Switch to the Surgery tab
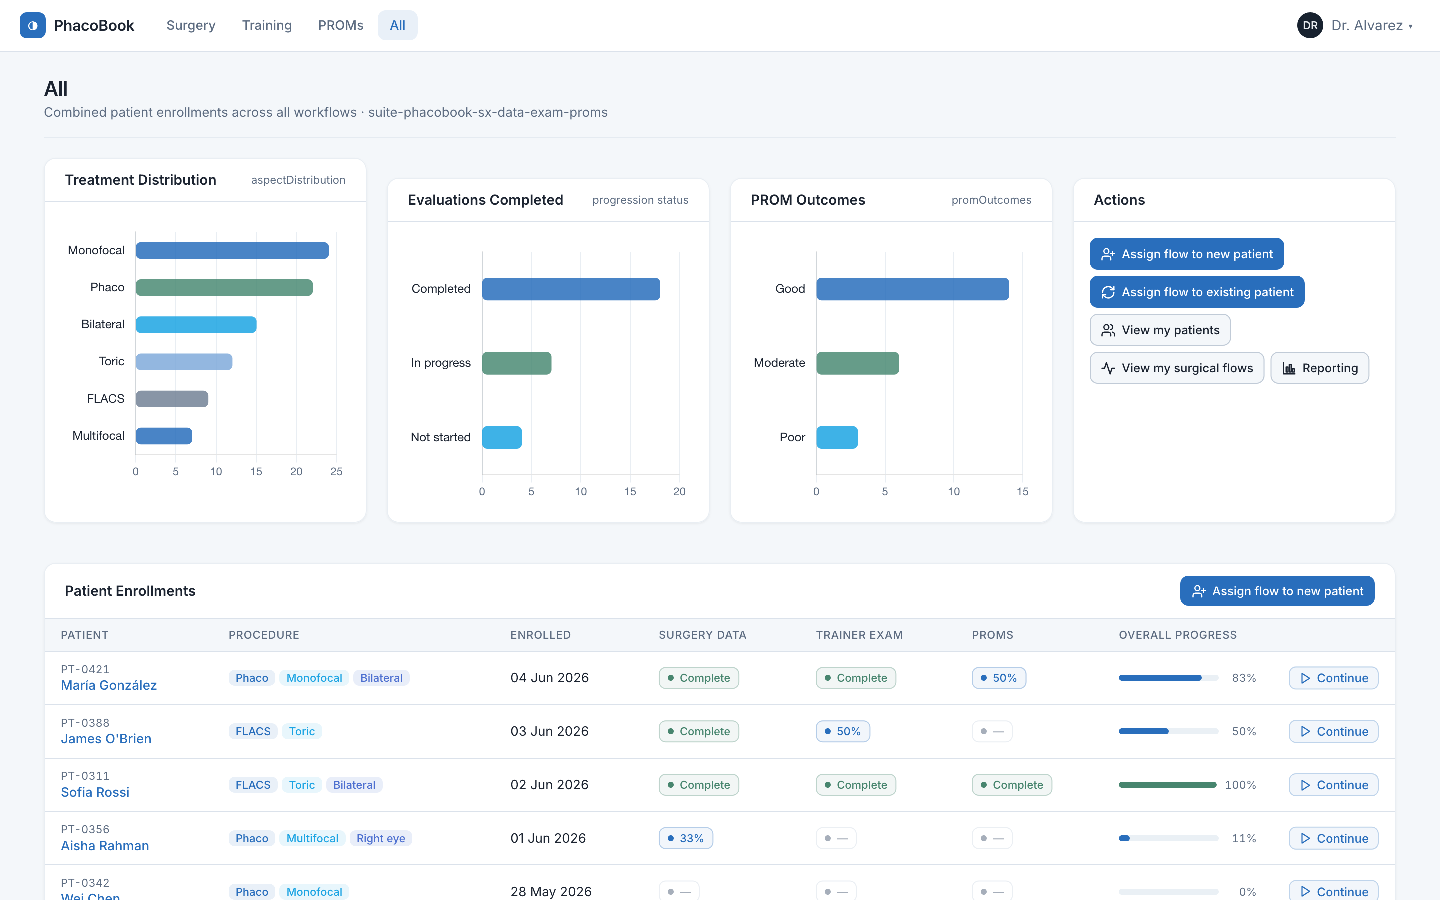 (x=191, y=25)
